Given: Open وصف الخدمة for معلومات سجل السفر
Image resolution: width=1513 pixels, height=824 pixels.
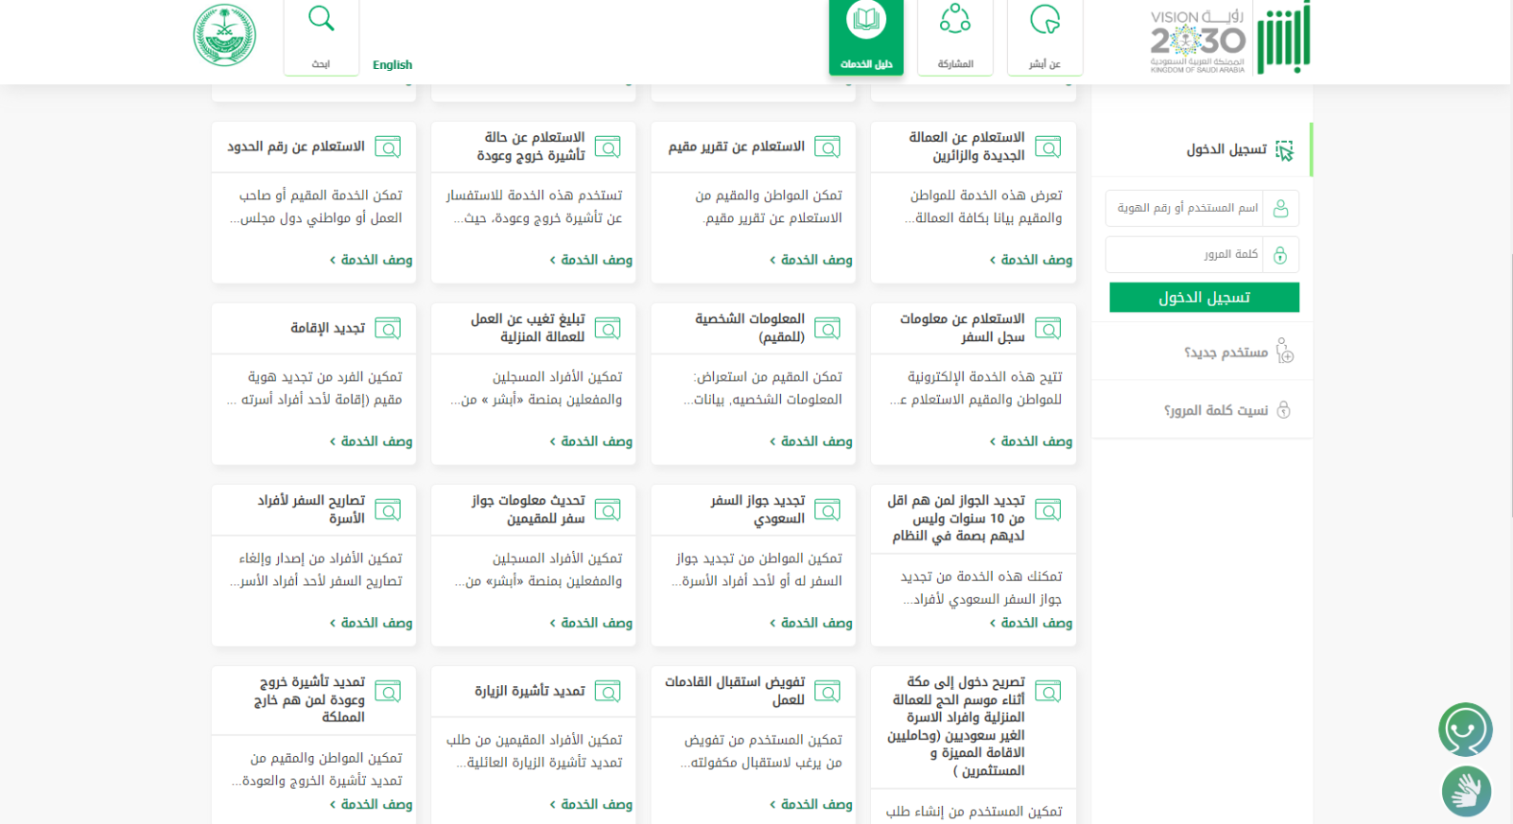Looking at the screenshot, I should tap(1031, 441).
